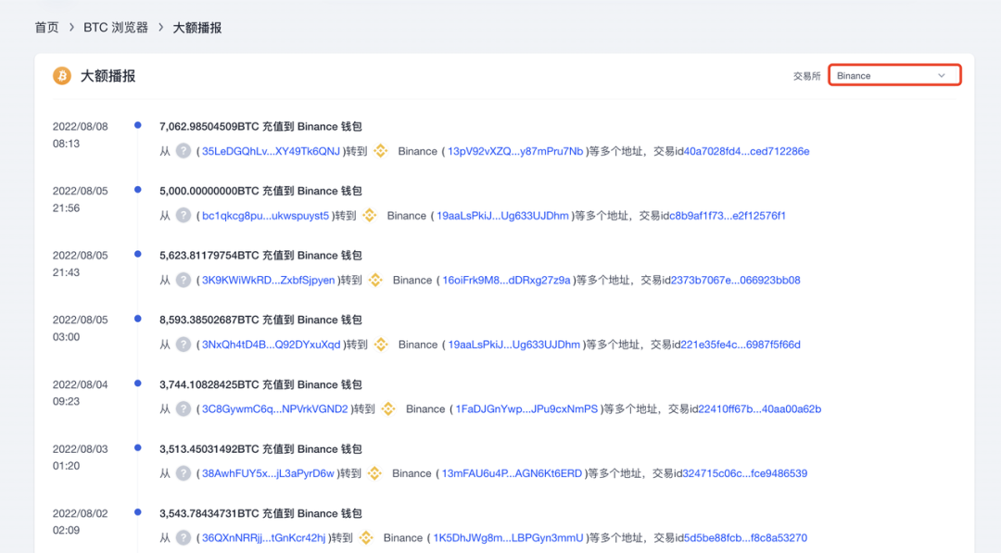Open transaction id 40a7028fd4...ced712286e
This screenshot has height=553, width=1001.
click(x=746, y=151)
